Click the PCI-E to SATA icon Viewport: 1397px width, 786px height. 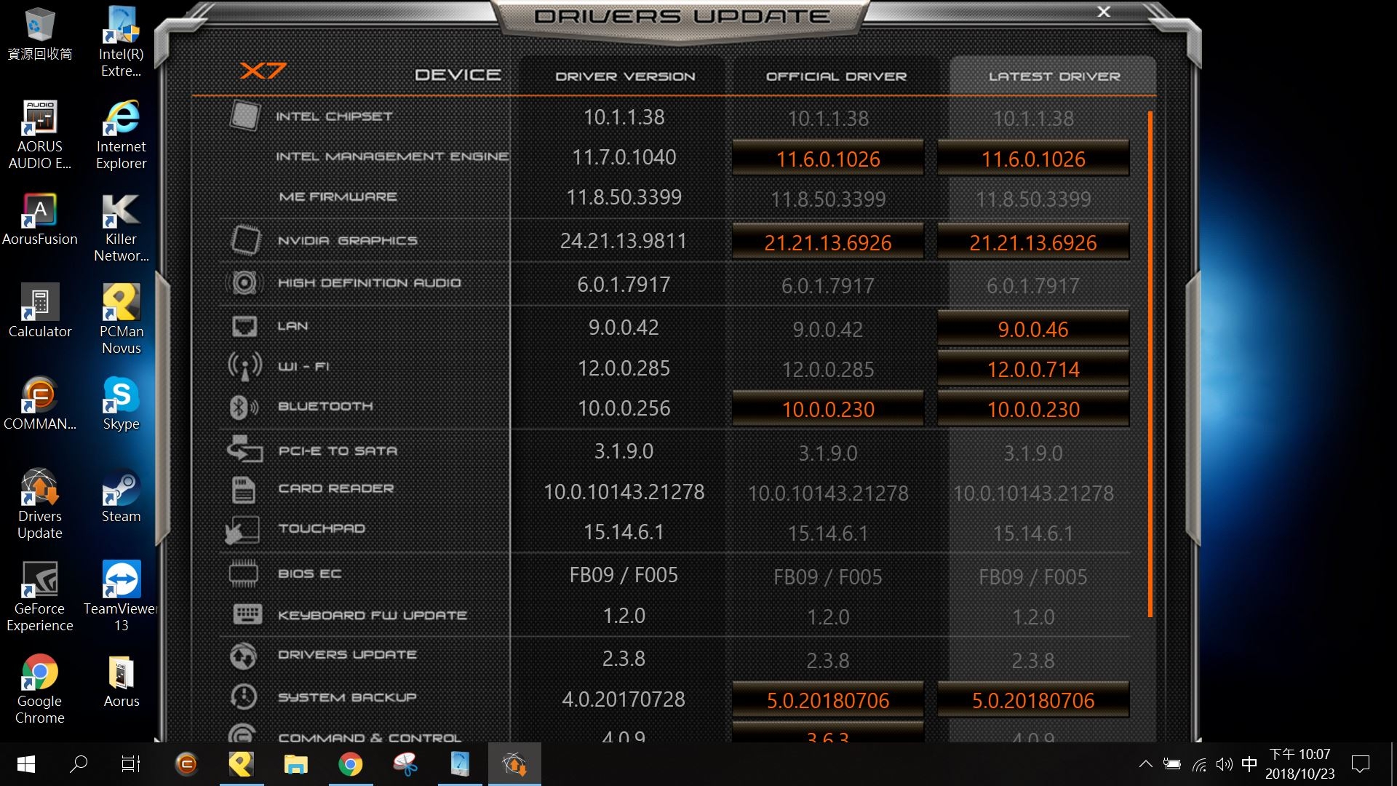click(244, 449)
